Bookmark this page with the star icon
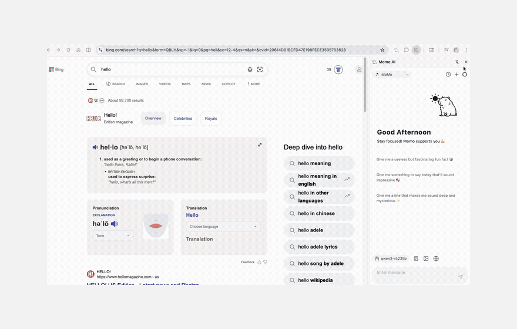The image size is (517, 329). coord(382,50)
